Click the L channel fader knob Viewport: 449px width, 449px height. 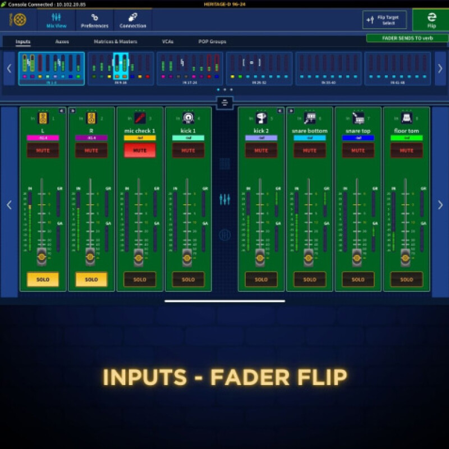(42, 257)
